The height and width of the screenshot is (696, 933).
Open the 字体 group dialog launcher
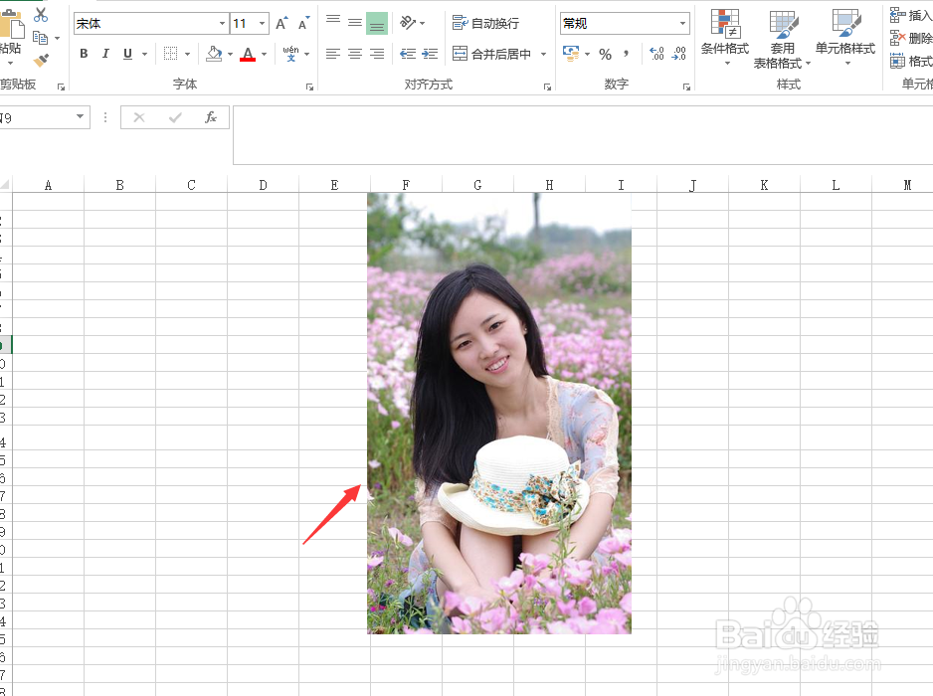click(x=310, y=87)
